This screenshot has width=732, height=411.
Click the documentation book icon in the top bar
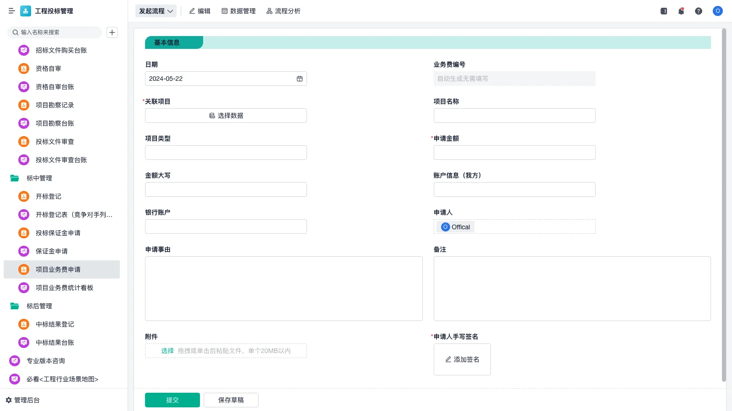coord(663,11)
